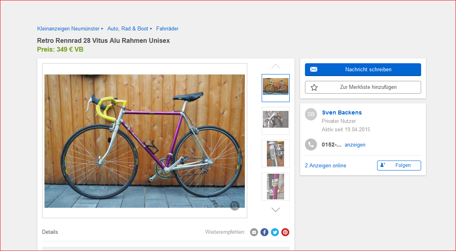Select the second brake photo thumbnail

[x=276, y=121]
